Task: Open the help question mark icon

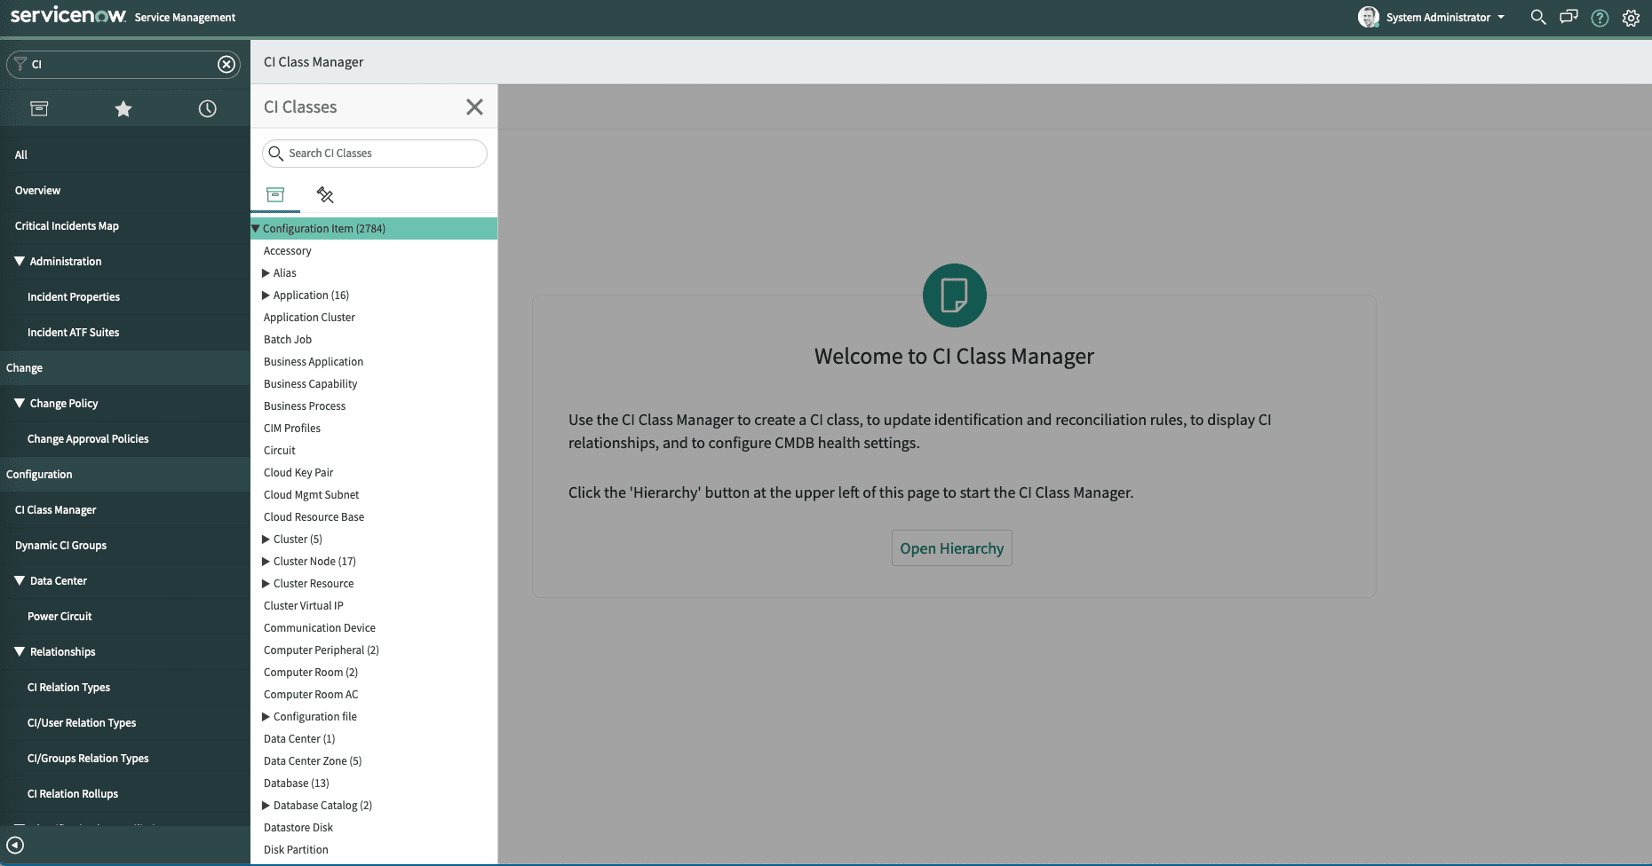Action: (x=1600, y=17)
